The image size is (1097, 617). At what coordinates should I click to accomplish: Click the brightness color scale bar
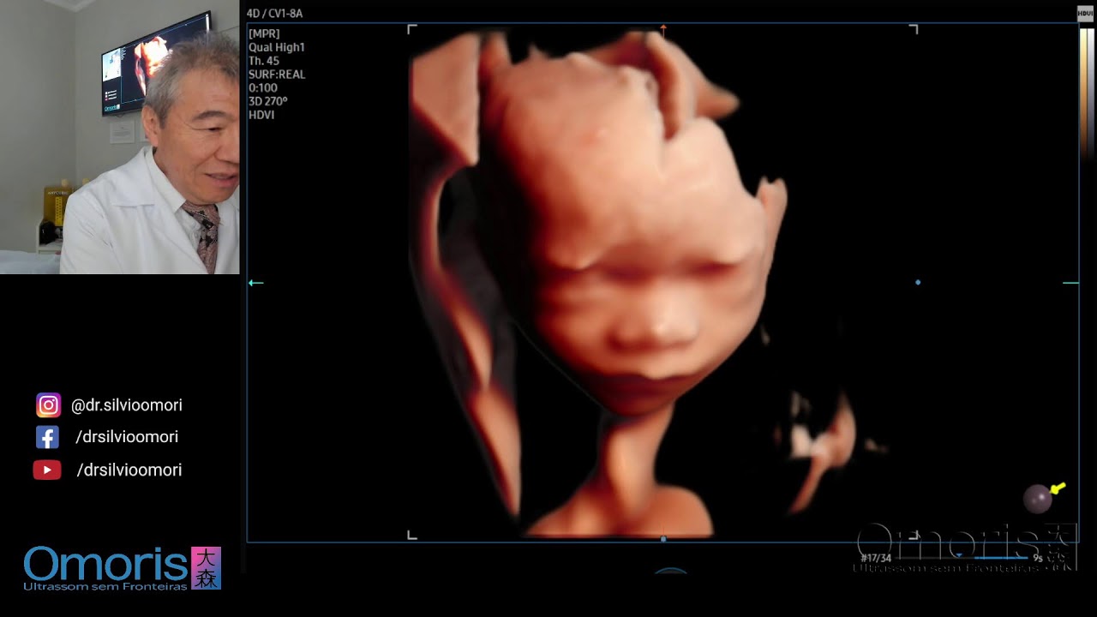(x=1086, y=94)
